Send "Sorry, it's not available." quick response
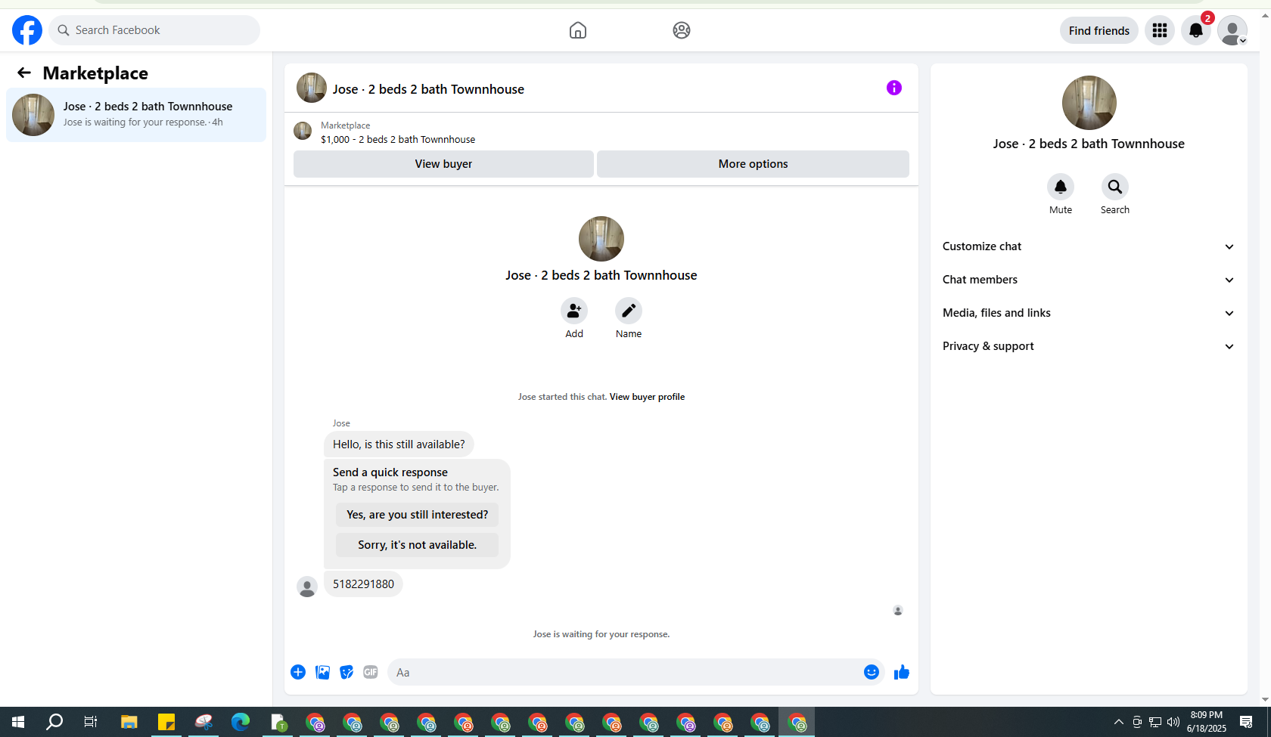The width and height of the screenshot is (1271, 737). click(x=417, y=545)
